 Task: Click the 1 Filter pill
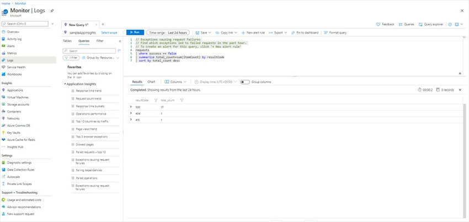[71, 58]
